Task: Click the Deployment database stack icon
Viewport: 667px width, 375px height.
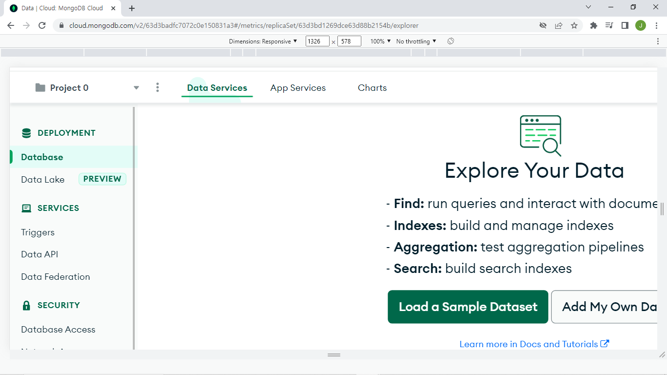Action: pos(26,133)
